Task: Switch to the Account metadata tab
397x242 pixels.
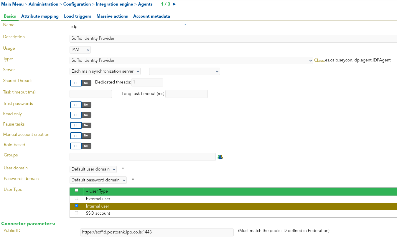Action: point(151,16)
